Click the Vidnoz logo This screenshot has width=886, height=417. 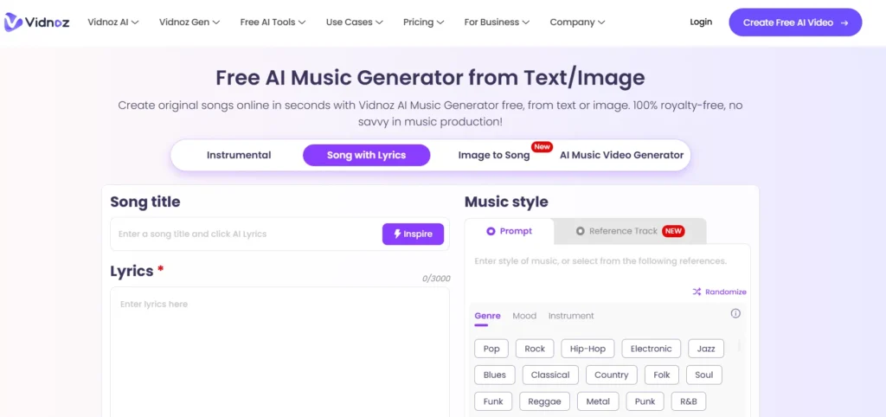tap(36, 22)
